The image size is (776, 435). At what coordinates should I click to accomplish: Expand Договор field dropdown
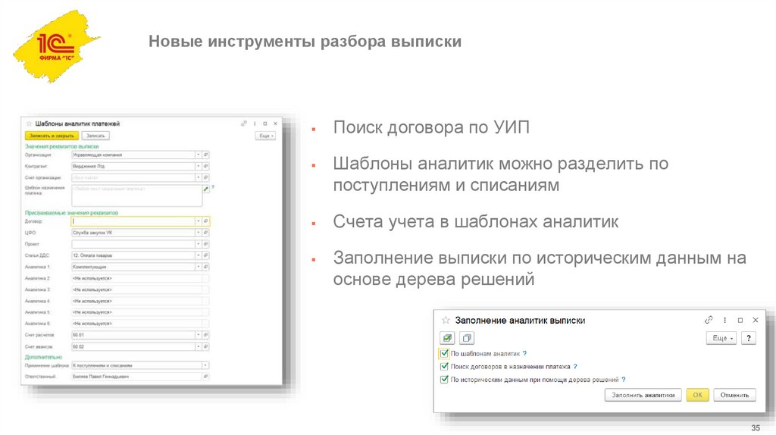coord(198,221)
